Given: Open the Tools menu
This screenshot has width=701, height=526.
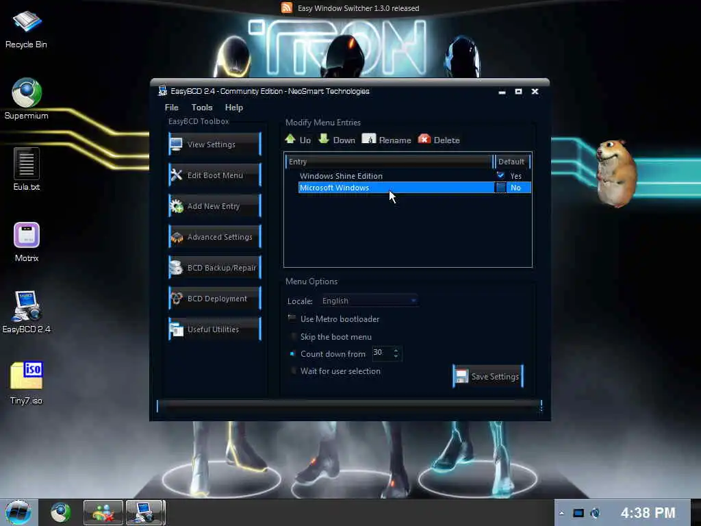Looking at the screenshot, I should point(202,108).
